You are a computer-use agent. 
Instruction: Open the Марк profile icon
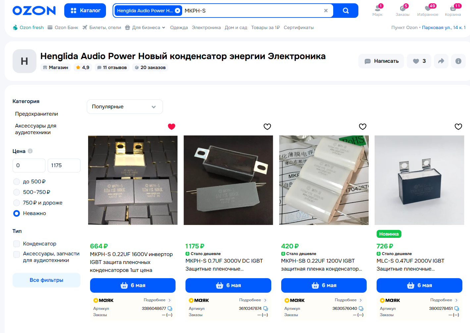point(377,10)
